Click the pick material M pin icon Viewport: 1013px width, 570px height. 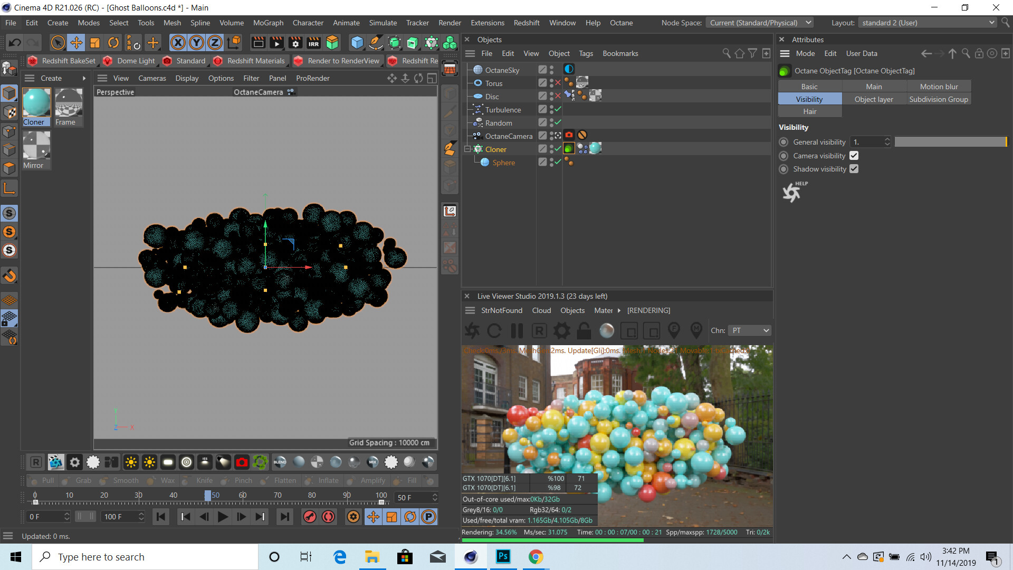[696, 331]
